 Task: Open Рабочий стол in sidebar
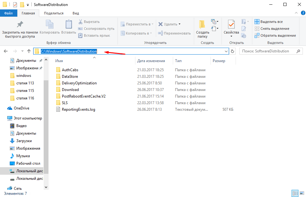28,163
